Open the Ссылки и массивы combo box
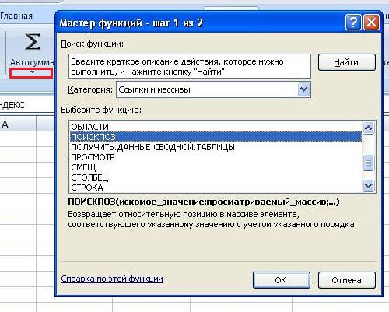Viewport: 389px width, 312px height. (213, 89)
